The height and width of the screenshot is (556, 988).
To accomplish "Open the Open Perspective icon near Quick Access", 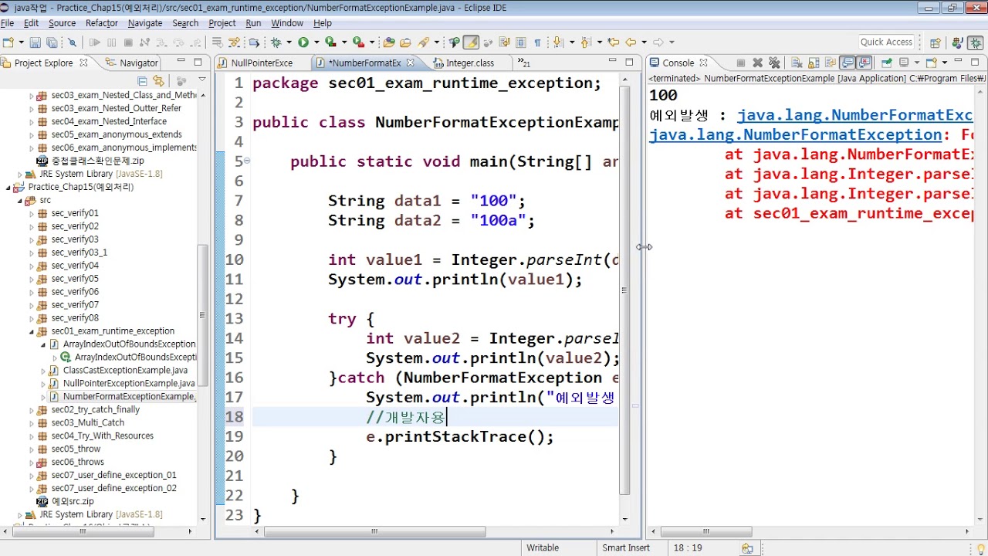I will coord(935,42).
